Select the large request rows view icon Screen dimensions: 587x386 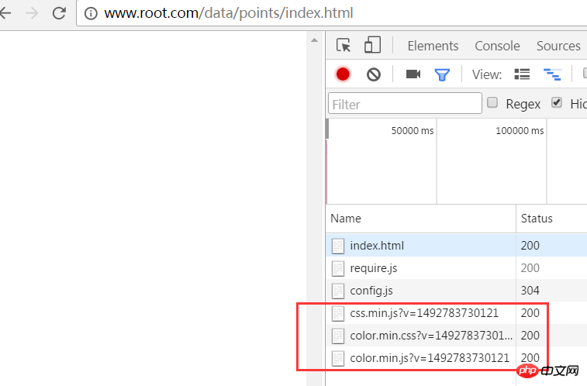coord(522,74)
